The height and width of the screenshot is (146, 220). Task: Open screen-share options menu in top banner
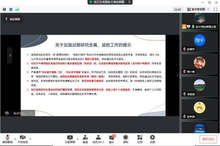(129, 2)
